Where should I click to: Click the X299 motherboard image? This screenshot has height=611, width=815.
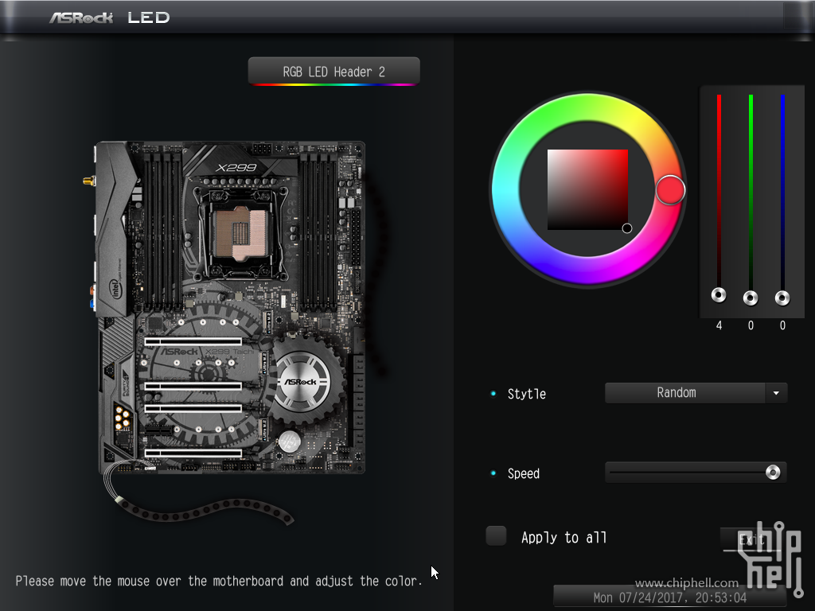coord(230,308)
